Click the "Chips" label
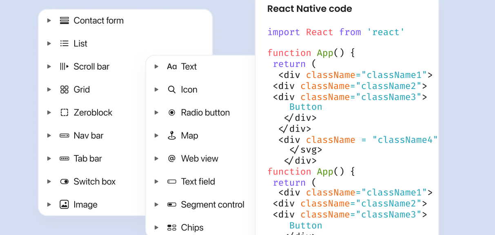 pos(192,228)
